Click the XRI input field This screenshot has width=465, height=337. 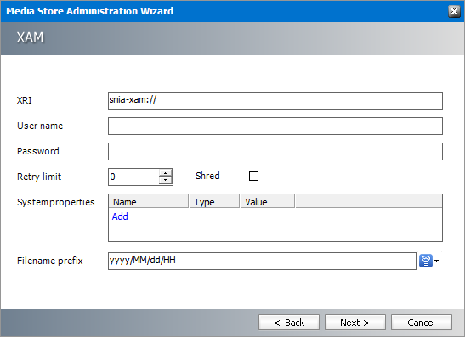[x=275, y=100]
